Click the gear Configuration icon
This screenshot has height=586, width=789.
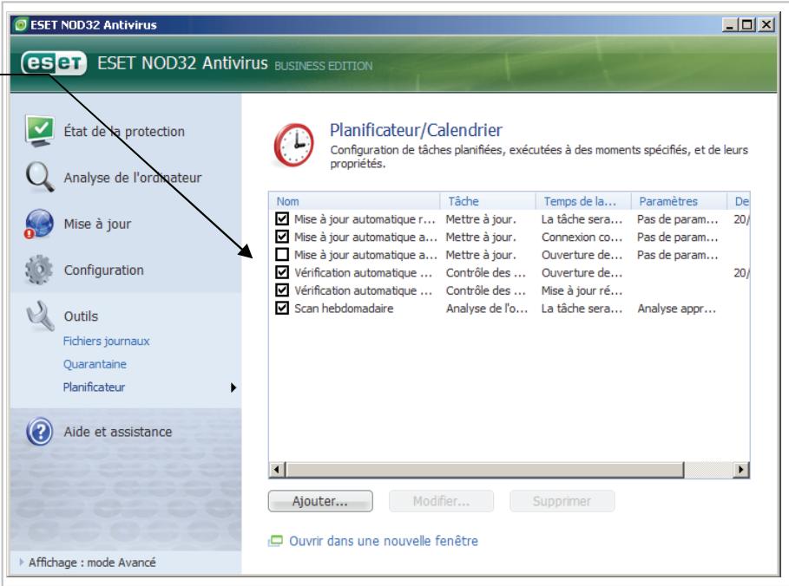(39, 270)
